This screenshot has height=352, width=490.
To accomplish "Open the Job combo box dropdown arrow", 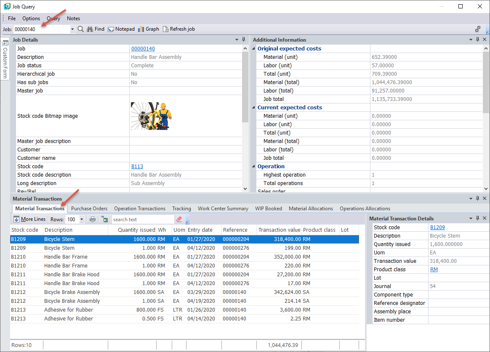I will [72, 29].
